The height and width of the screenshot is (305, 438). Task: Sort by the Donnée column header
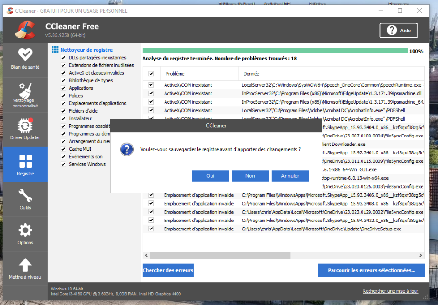(x=331, y=74)
